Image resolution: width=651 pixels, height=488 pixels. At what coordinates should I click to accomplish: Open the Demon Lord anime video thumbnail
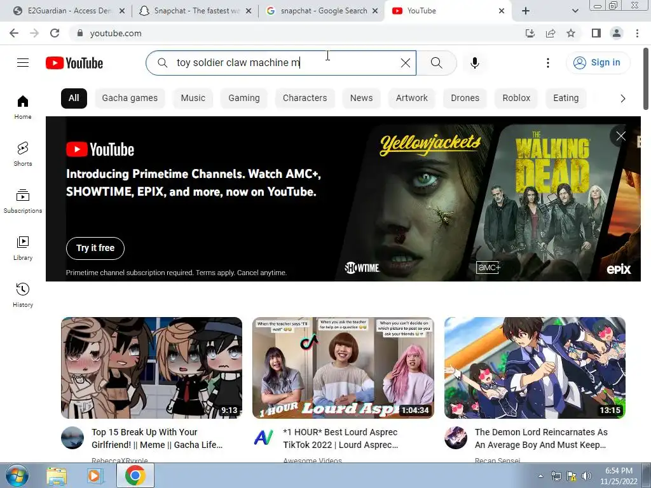535,368
